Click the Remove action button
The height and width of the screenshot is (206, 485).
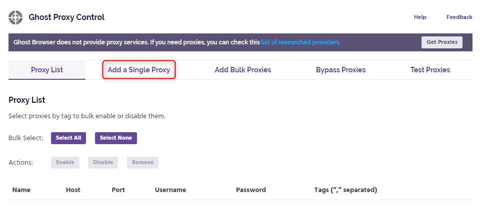(142, 162)
